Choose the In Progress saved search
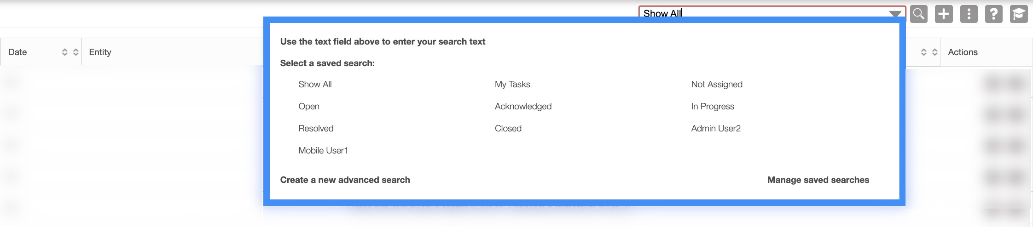Viewport: 1033px width, 227px height. point(713,107)
